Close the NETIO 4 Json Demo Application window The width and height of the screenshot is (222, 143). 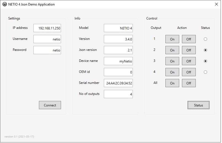pos(216,4)
